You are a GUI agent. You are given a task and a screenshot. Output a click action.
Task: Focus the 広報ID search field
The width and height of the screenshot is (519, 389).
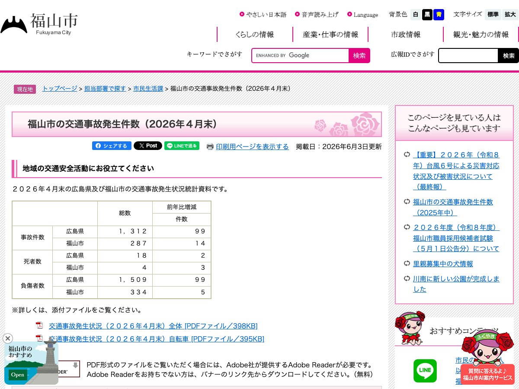coord(468,55)
